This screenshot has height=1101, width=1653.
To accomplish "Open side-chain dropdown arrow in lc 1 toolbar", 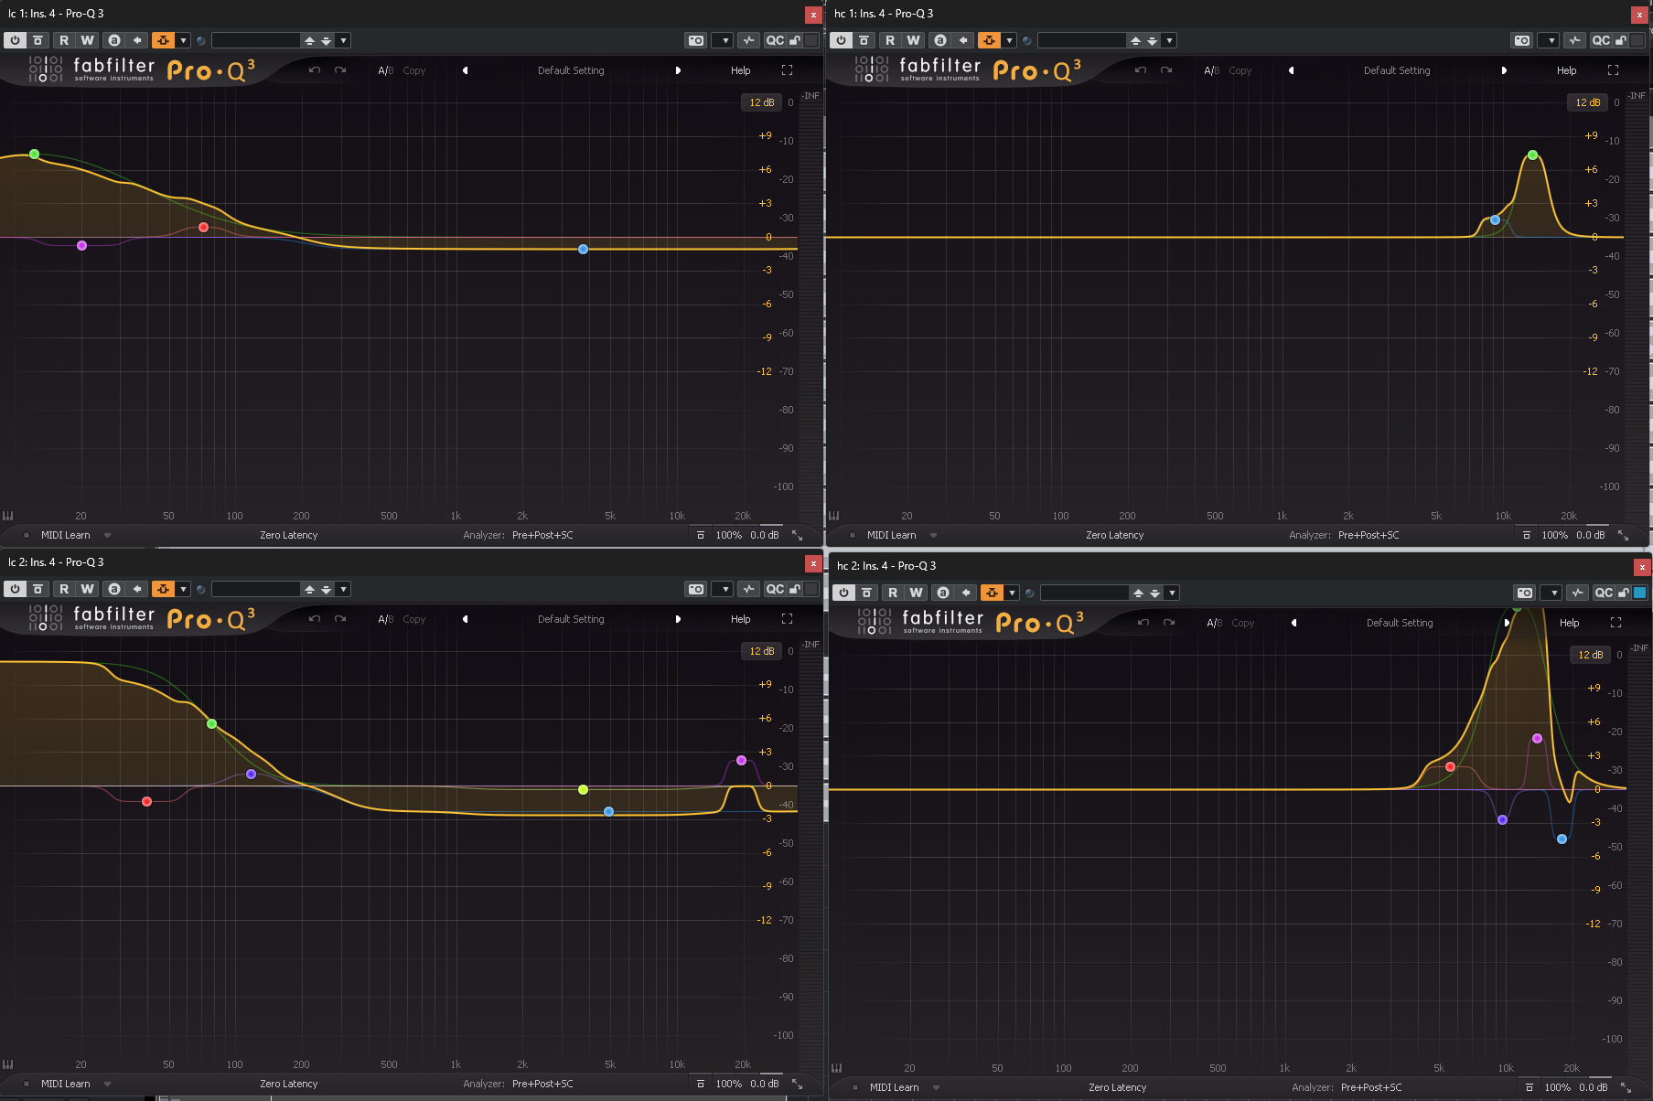I will coord(184,40).
